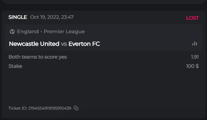Click the 'vs' text between teams
The image size is (207, 120).
pyautogui.click(x=64, y=44)
